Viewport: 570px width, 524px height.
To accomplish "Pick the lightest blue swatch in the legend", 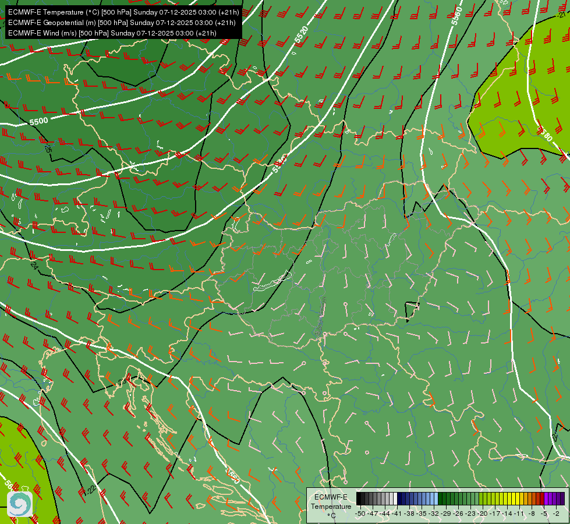I will point(436,498).
